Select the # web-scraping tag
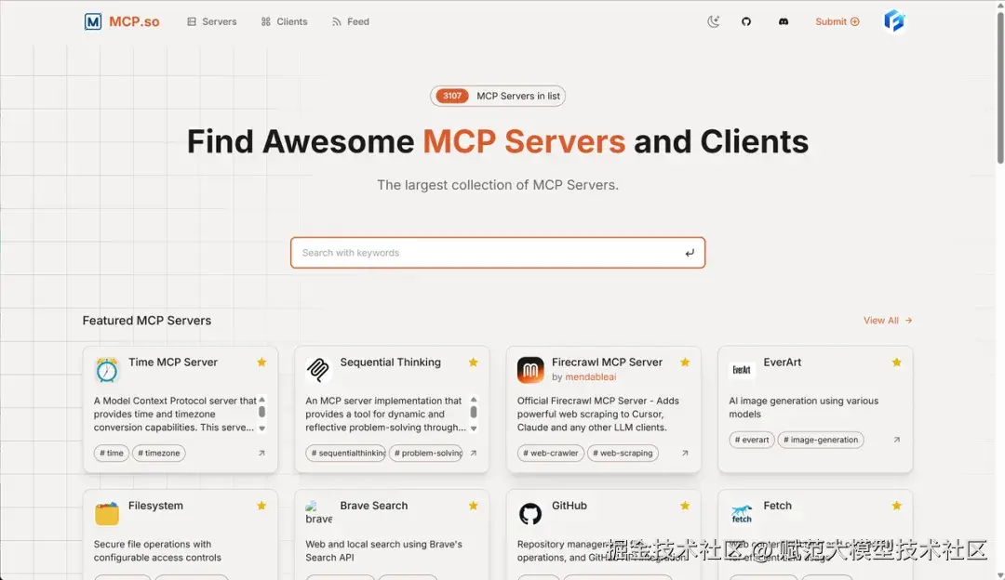Screen dimensions: 1005x580 point(623,454)
